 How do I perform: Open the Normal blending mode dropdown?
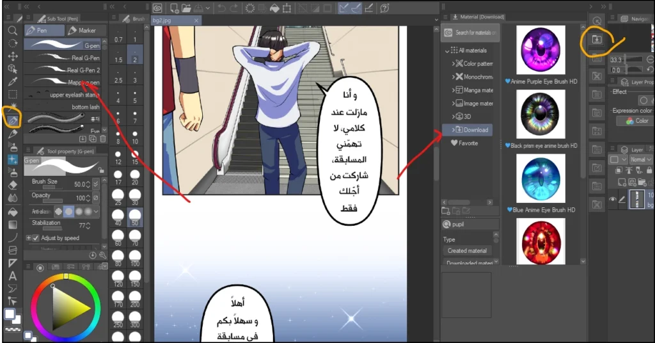pos(641,159)
